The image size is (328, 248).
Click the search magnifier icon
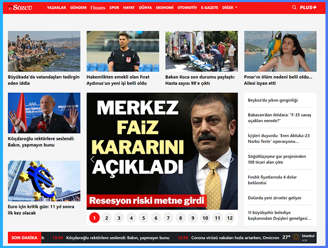[294, 8]
